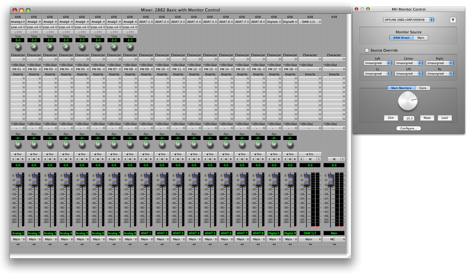This screenshot has height=274, width=469.
Task: Invert phase on Analog 1 channel
Action: tap(18, 154)
